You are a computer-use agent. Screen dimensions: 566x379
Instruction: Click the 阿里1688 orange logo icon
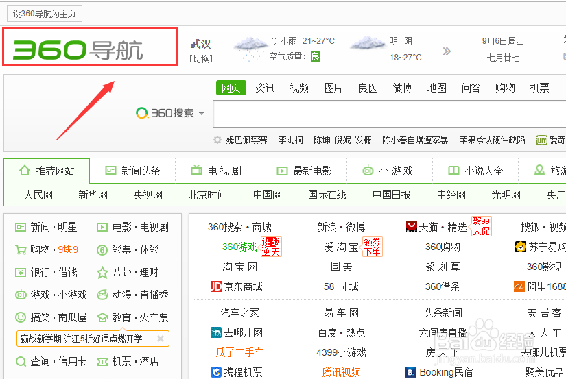pos(519,286)
